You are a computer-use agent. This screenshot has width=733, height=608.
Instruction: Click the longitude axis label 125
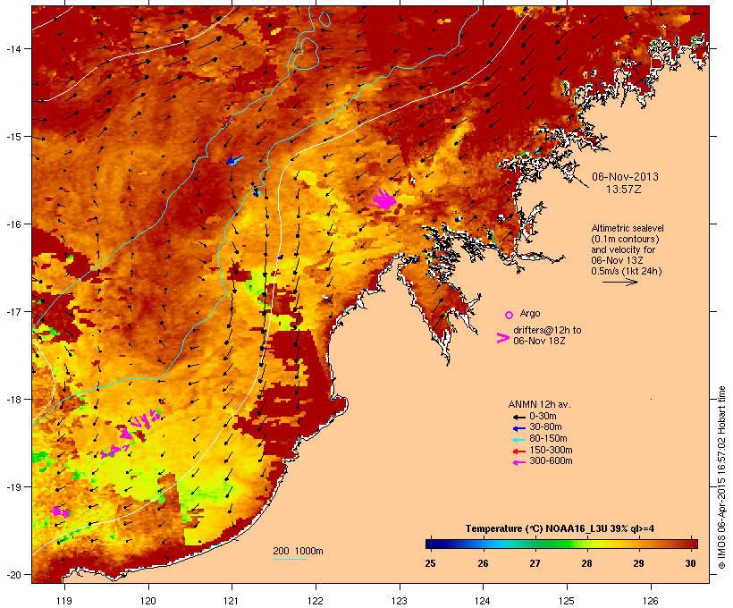(567, 601)
